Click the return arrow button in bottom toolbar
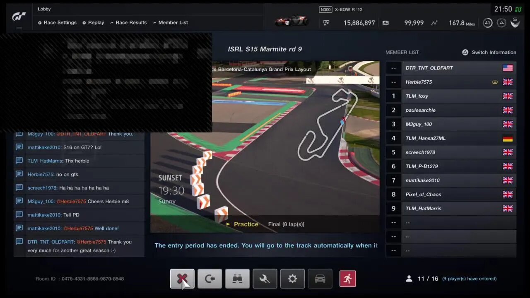 click(x=210, y=279)
